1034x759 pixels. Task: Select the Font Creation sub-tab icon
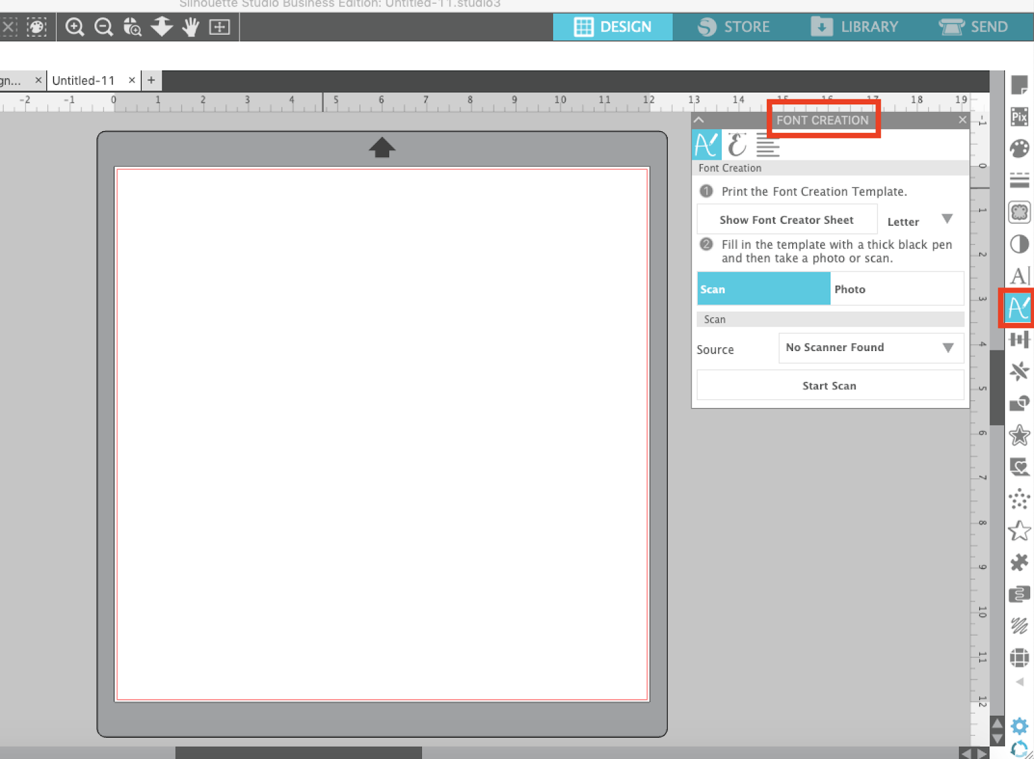click(x=706, y=145)
